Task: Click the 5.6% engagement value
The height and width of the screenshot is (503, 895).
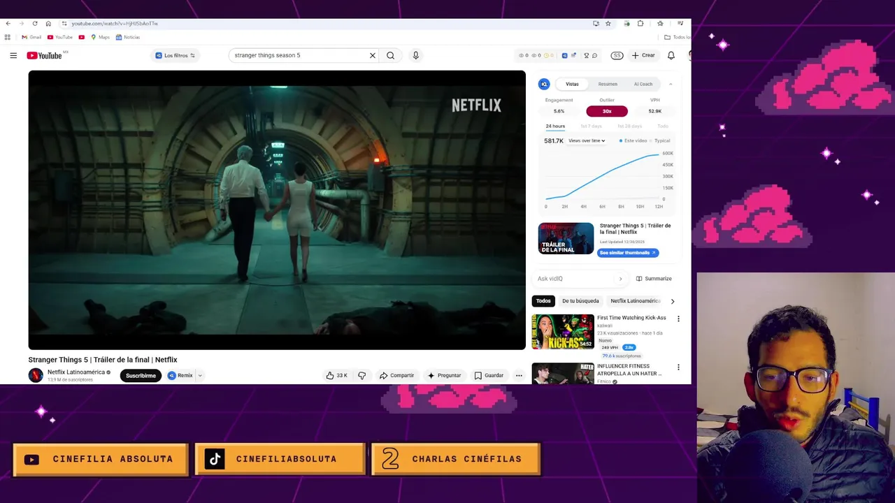Action: tap(559, 111)
